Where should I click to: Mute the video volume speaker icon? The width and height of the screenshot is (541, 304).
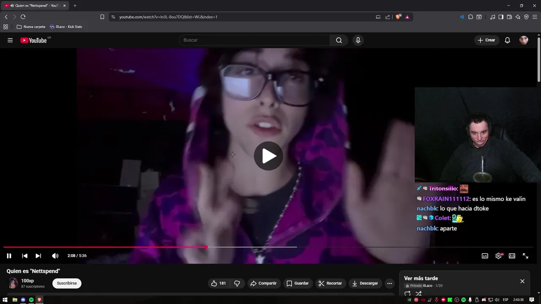55,256
